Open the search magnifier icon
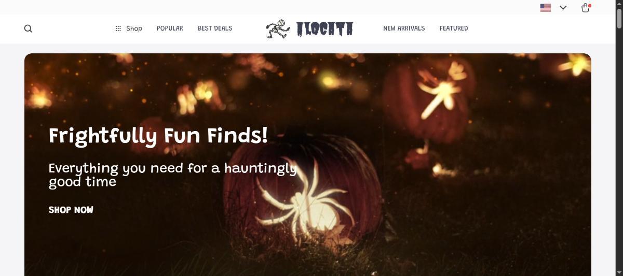Viewport: 623px width, 276px height. (28, 28)
